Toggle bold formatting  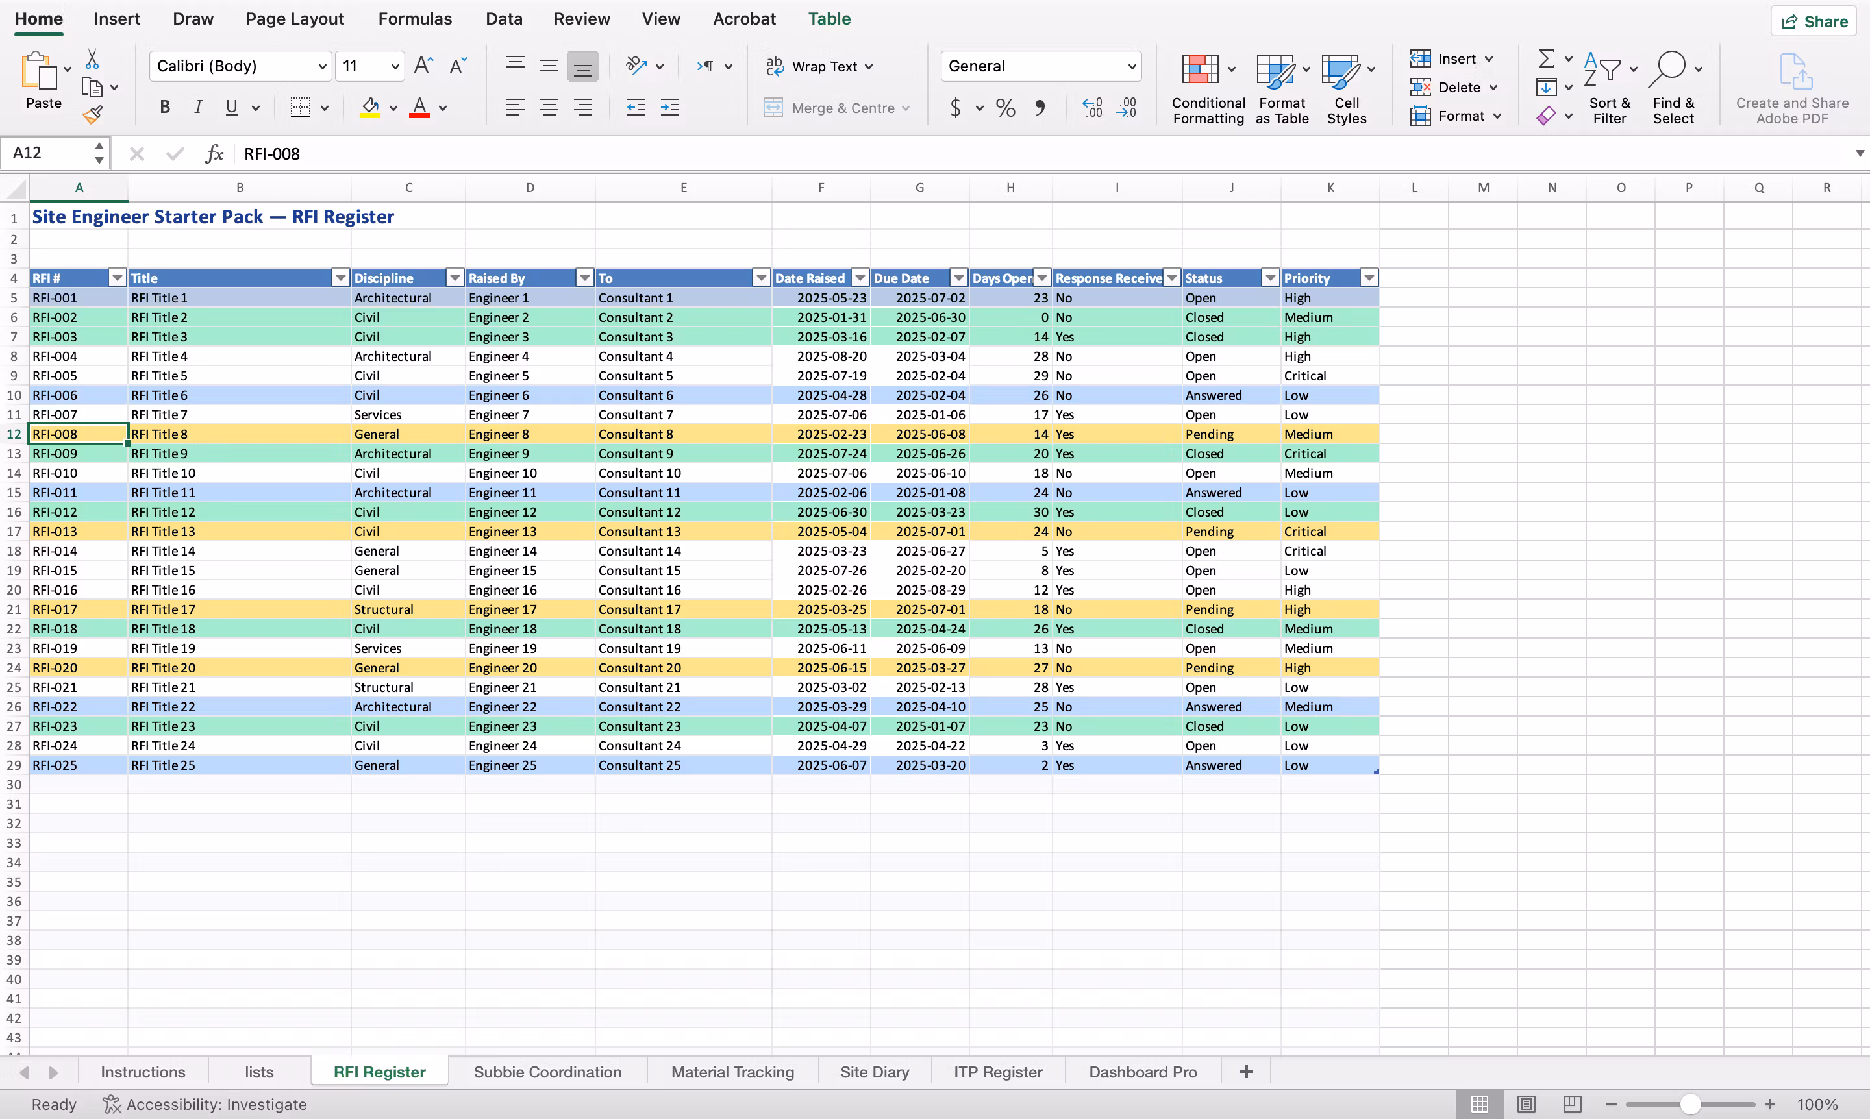(x=164, y=108)
